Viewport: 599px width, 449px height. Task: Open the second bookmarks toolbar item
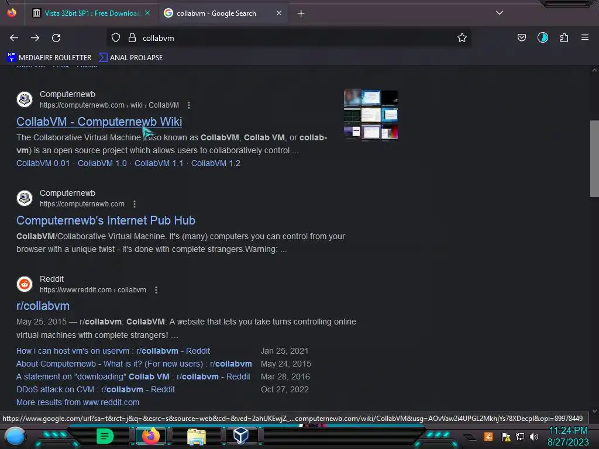(x=130, y=58)
